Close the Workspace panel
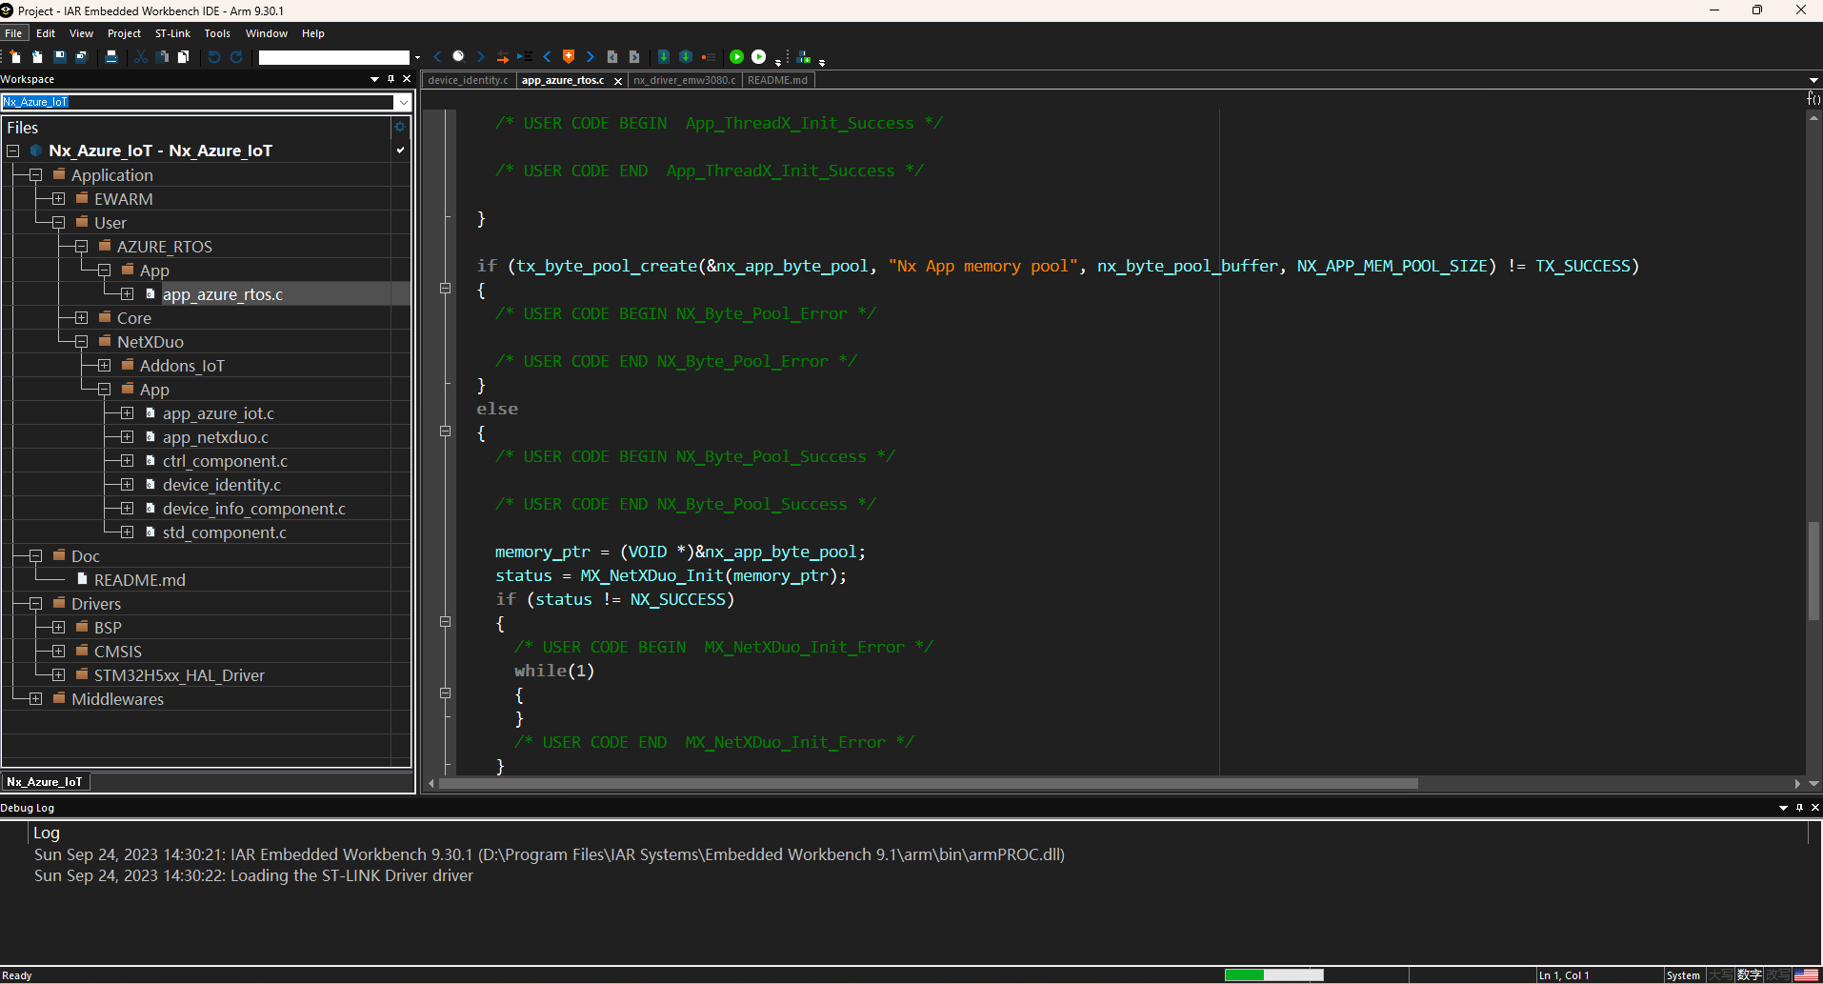The width and height of the screenshot is (1823, 984). 407,79
